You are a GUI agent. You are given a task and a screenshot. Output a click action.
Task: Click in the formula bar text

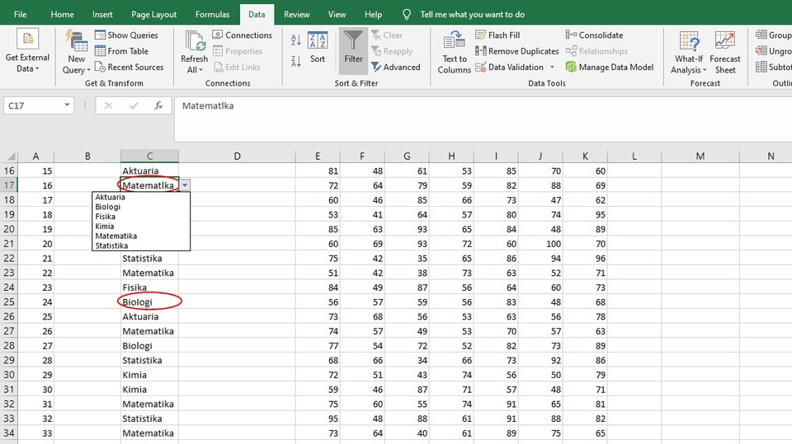[208, 105]
